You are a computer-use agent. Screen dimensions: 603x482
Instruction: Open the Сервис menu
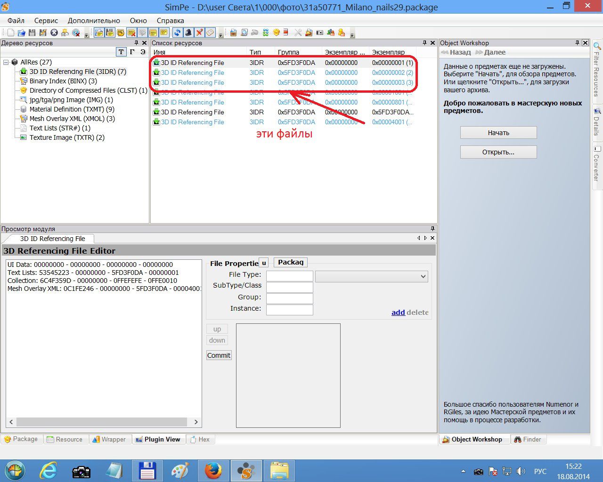(x=46, y=21)
